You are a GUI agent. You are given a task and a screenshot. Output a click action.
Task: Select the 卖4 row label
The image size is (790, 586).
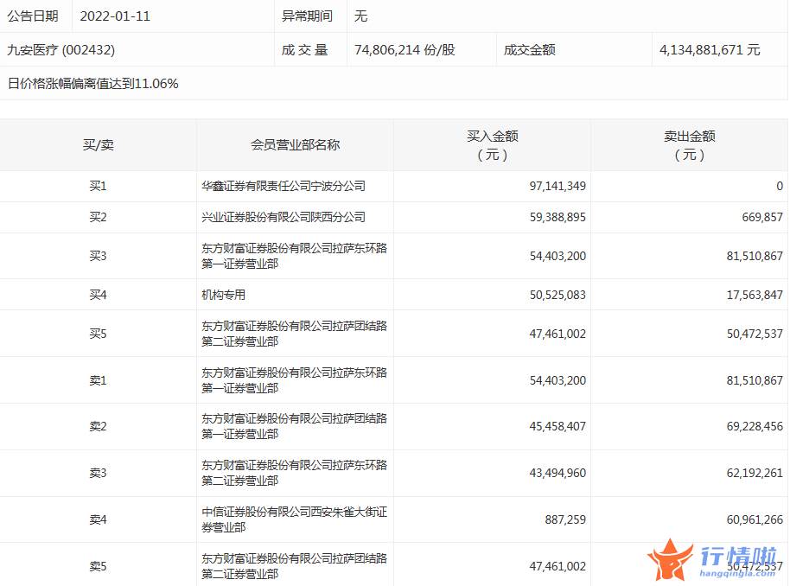pos(99,519)
